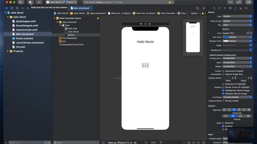The width and height of the screenshot is (257, 144).
Task: Open the Line Break dropdown
Action: [x=237, y=97]
